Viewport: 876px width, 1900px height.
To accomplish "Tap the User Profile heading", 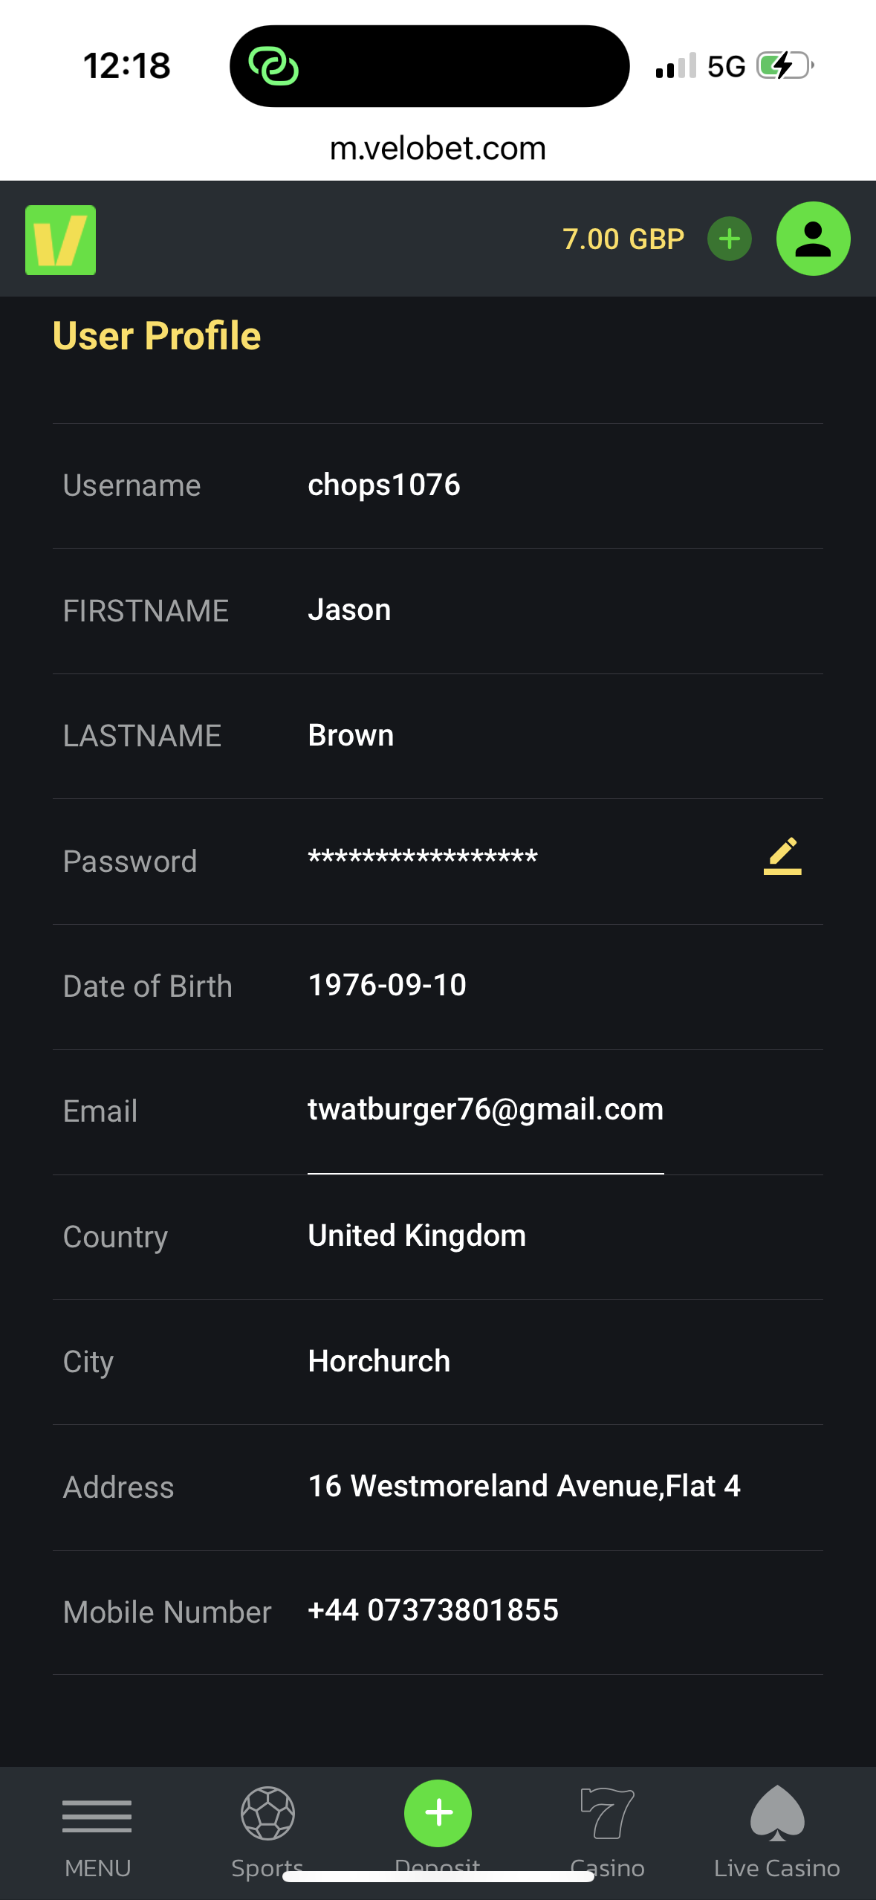I will pyautogui.click(x=157, y=336).
